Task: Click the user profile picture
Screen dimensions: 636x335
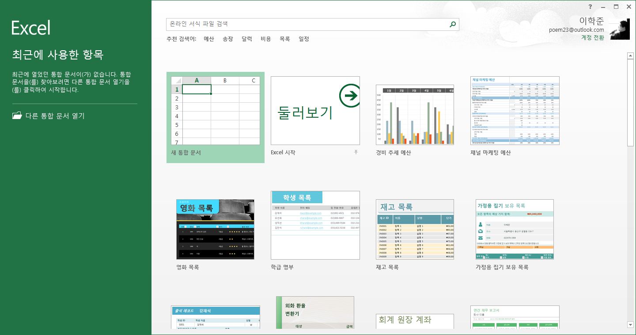Action: point(620,30)
